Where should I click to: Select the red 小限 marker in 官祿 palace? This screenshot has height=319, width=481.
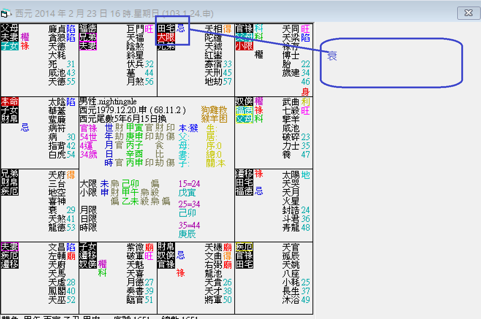244,46
